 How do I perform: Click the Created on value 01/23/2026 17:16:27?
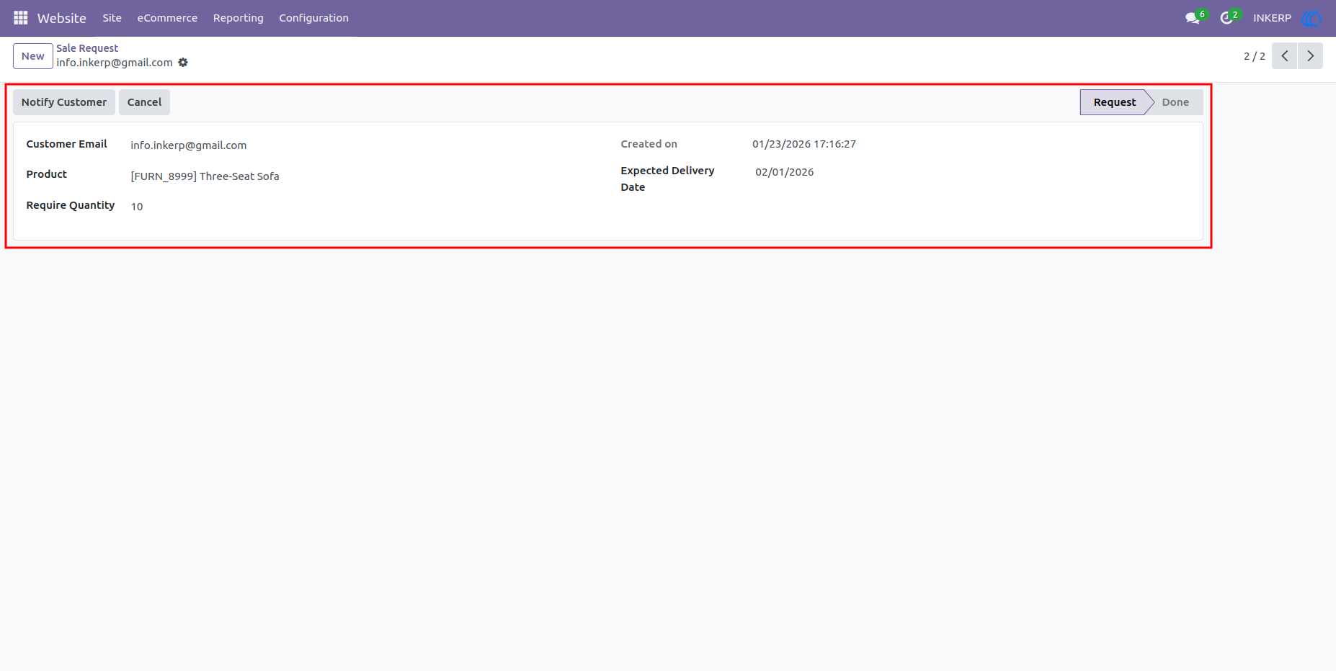pyautogui.click(x=804, y=144)
